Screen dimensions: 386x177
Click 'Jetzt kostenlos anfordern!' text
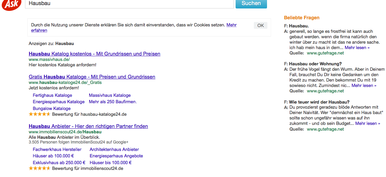point(54,88)
